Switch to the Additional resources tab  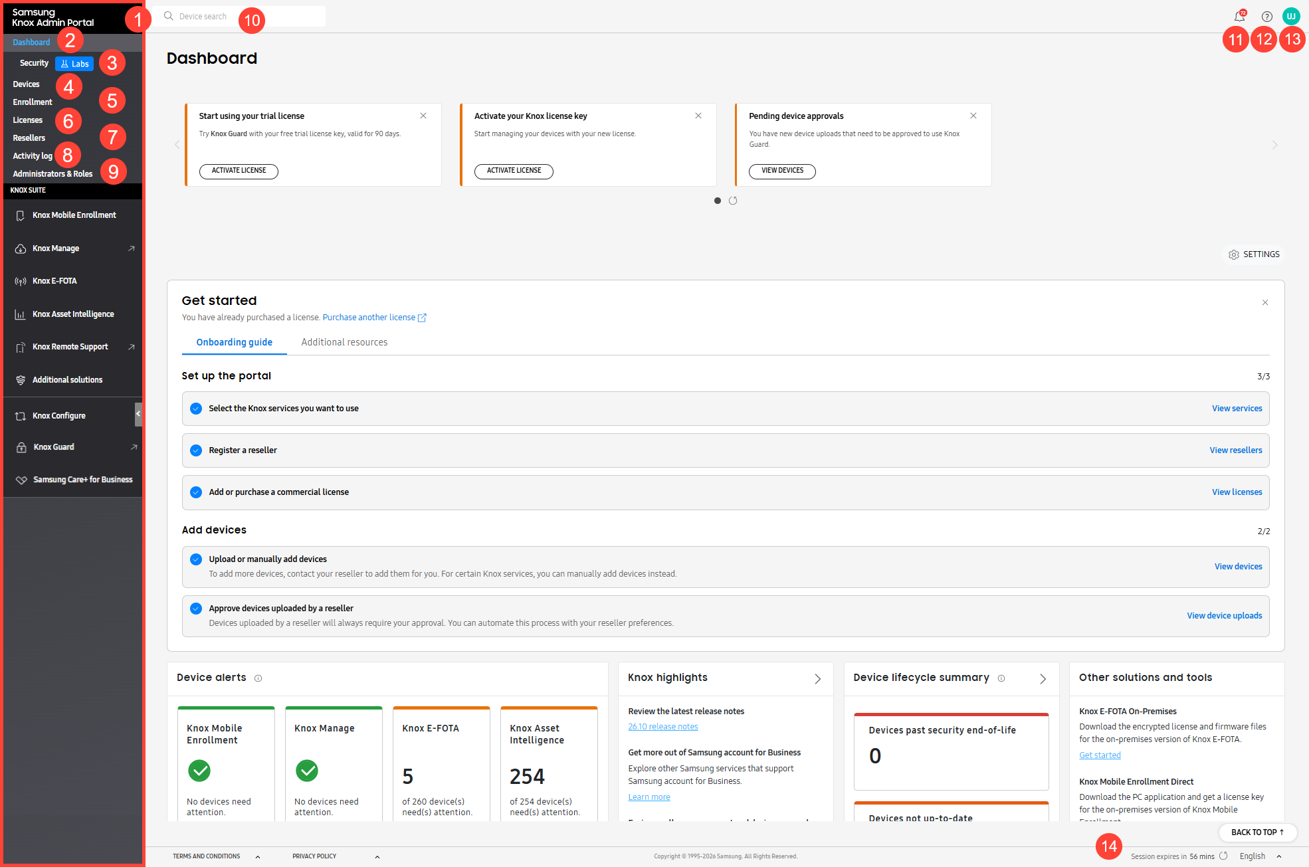tap(344, 342)
